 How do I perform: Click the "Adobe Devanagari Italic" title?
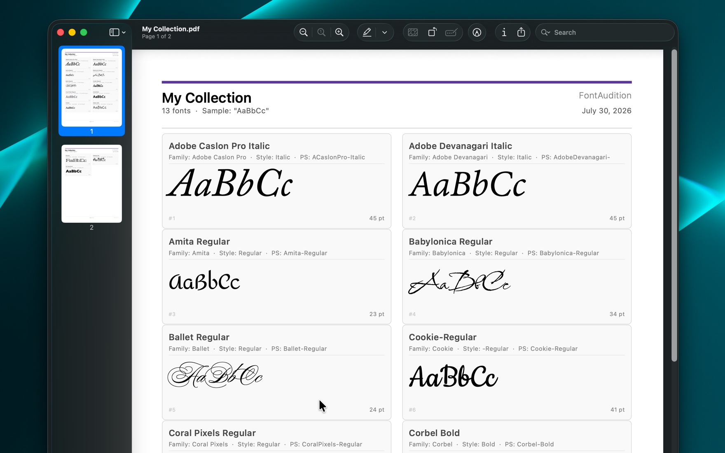pos(460,146)
